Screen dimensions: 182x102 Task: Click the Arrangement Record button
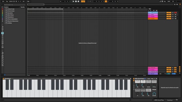tap(78, 1)
